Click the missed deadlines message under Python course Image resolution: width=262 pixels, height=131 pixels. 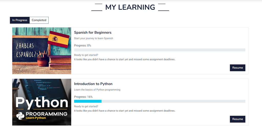click(125, 111)
